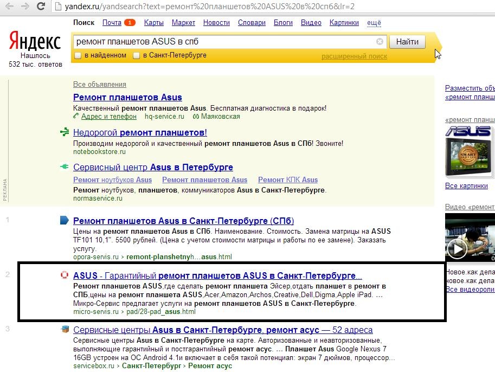Open result 'Сервисные центры Asus в Санкт-Петербурге'
Screen dimensions: 495x372
223,330
